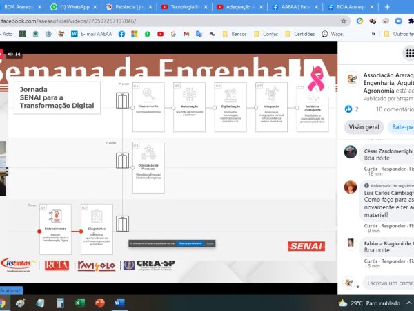Viewport: 414px width, 311px height.
Task: Open the 10 comentários link
Action: click(395, 109)
